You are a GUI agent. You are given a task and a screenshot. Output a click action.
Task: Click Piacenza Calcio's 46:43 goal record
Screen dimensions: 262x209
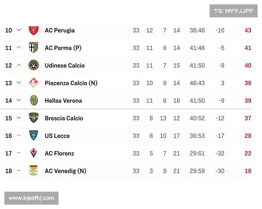[197, 83]
